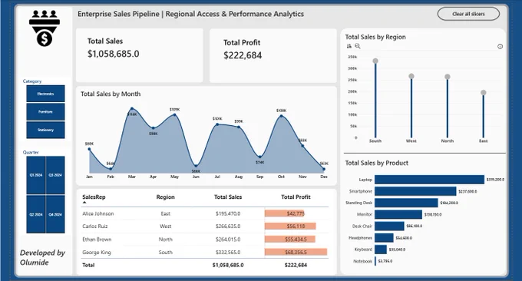Select the Q1 2024 quarter slicer
This screenshot has width=522, height=281.
[x=36, y=175]
